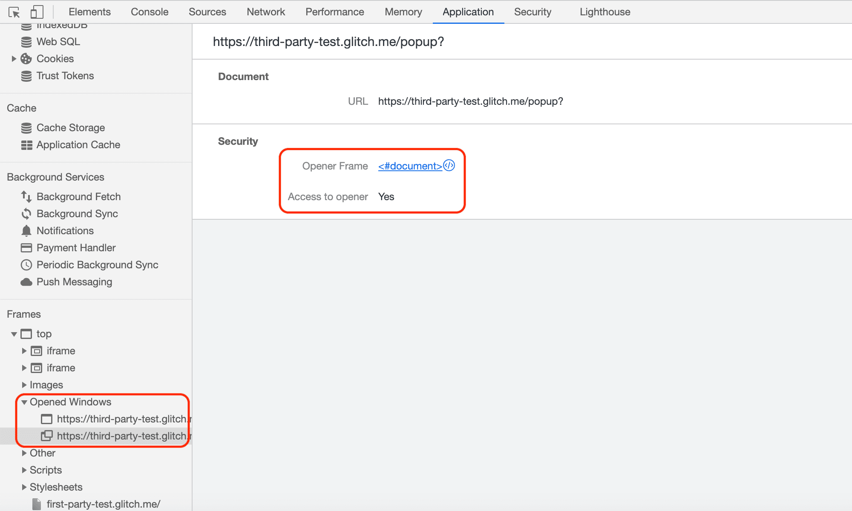This screenshot has height=511, width=852.
Task: Click the Network panel icon
Action: click(x=265, y=11)
